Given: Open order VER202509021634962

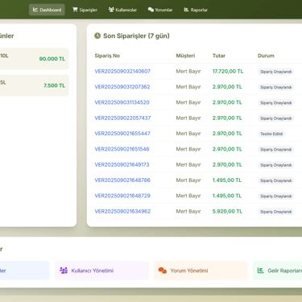Looking at the screenshot, I should click(x=122, y=211).
